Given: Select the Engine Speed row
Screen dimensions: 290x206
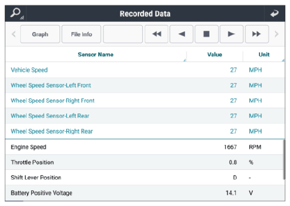Looking at the screenshot, I should click(x=144, y=147).
